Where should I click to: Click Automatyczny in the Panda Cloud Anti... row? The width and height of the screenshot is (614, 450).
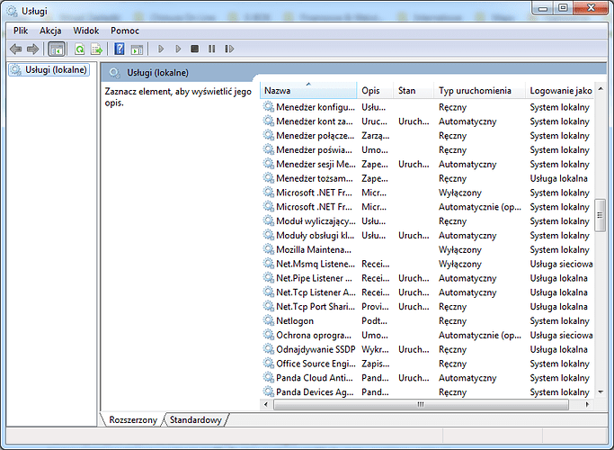coord(467,378)
